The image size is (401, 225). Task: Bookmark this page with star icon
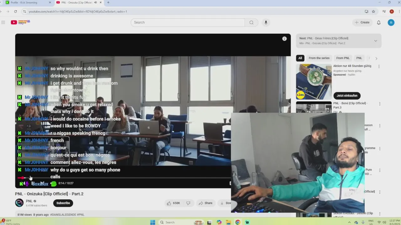click(373, 12)
